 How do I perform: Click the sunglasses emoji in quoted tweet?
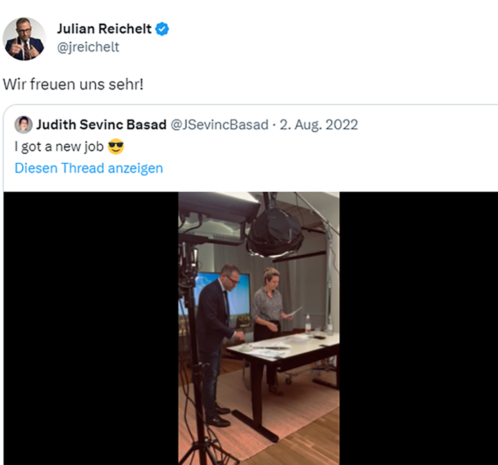(x=116, y=146)
